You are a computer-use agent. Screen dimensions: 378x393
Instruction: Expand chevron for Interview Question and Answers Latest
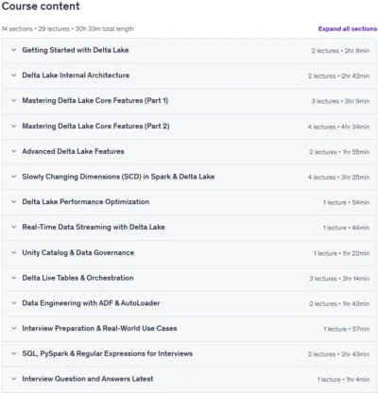14,379
